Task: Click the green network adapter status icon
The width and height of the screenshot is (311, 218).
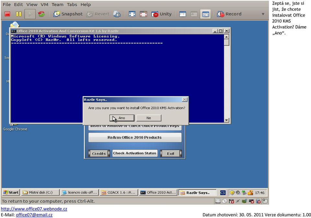Action: [x=244, y=201]
